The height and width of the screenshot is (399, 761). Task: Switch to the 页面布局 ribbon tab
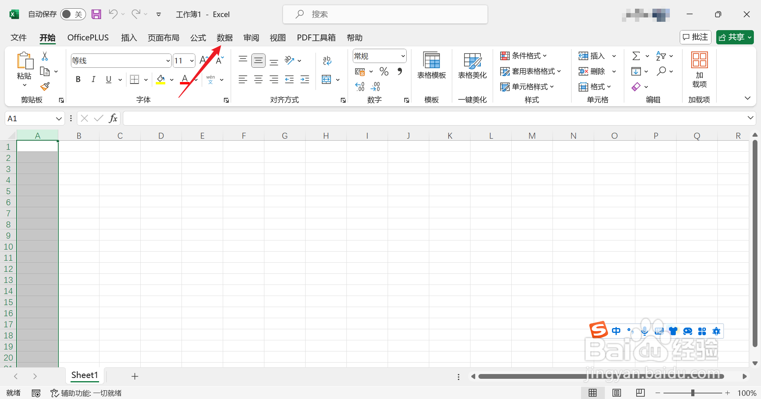pyautogui.click(x=163, y=38)
